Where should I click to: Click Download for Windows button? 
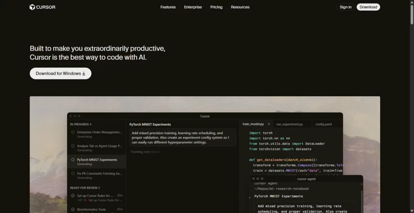tap(61, 74)
